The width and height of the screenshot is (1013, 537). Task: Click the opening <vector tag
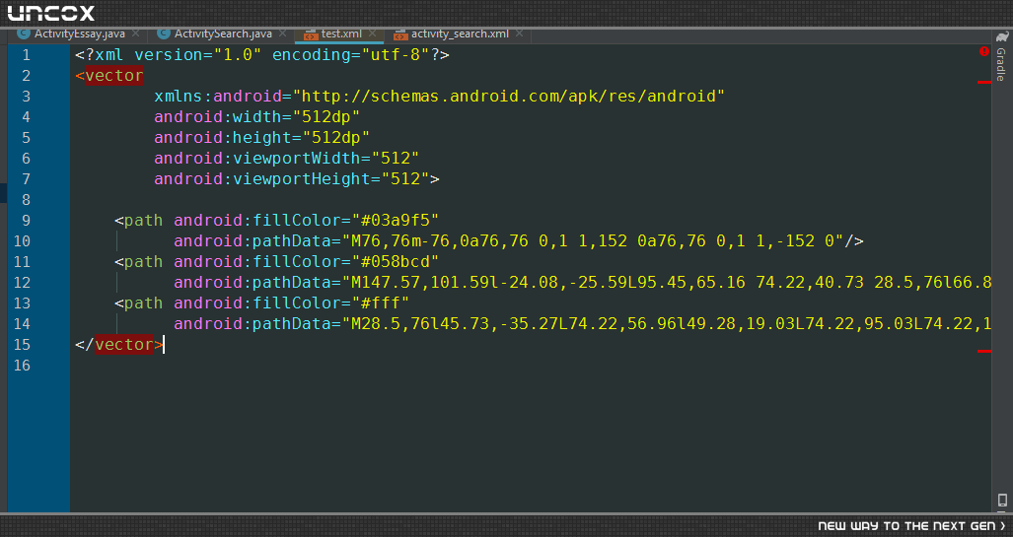coord(109,76)
